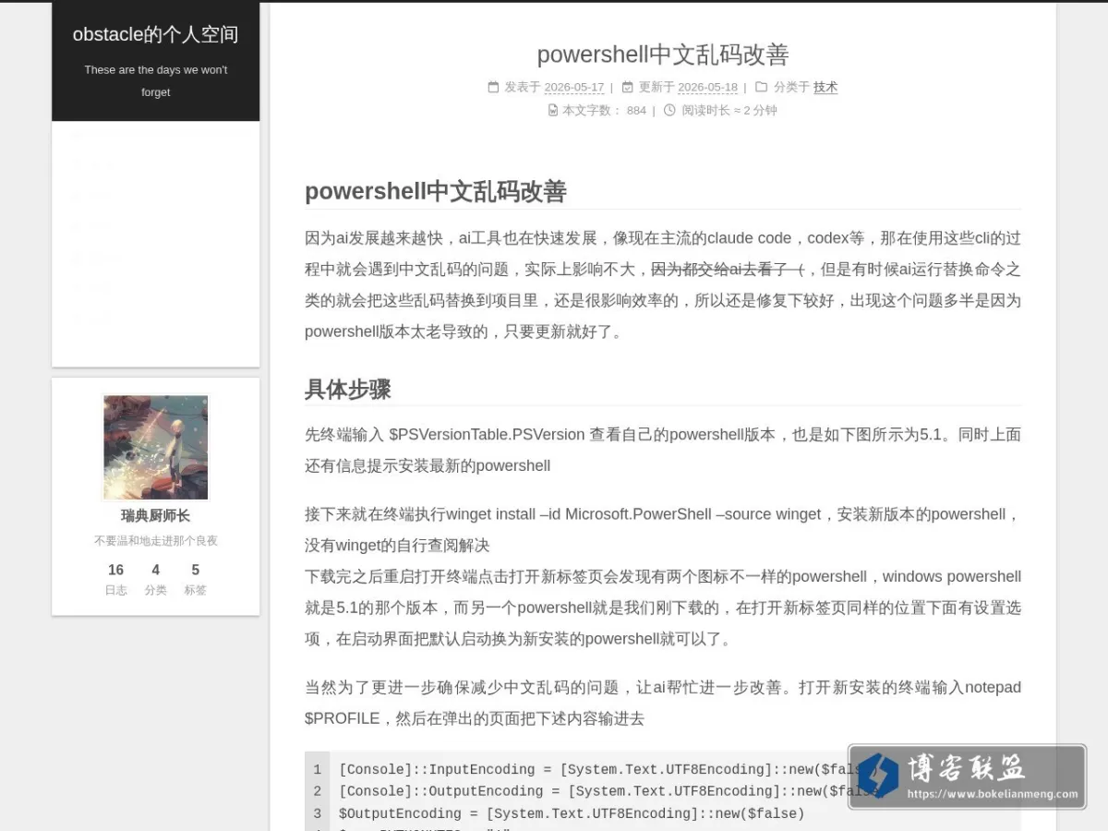Open the 5 标签 tags count

195,579
